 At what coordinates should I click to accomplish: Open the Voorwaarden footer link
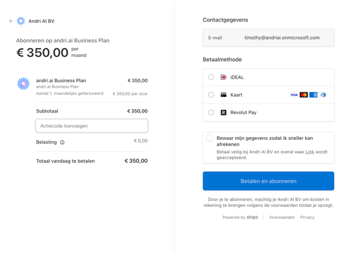pos(282,218)
